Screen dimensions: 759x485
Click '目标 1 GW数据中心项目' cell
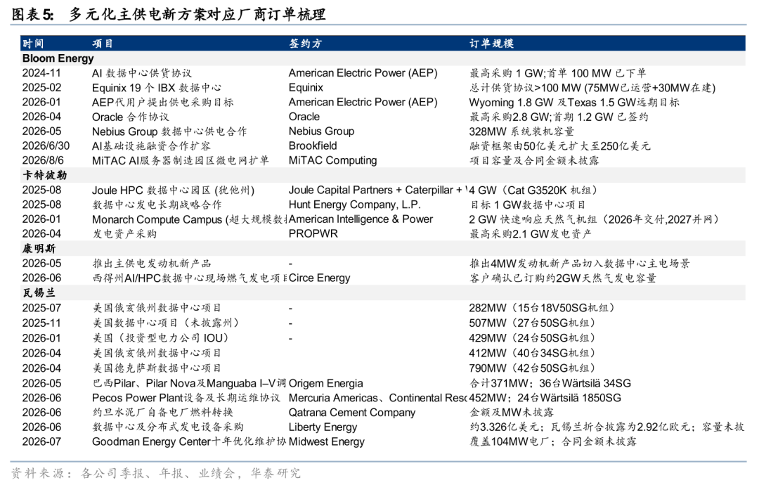click(528, 205)
